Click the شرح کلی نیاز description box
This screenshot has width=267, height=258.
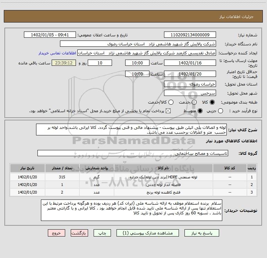[131, 130]
